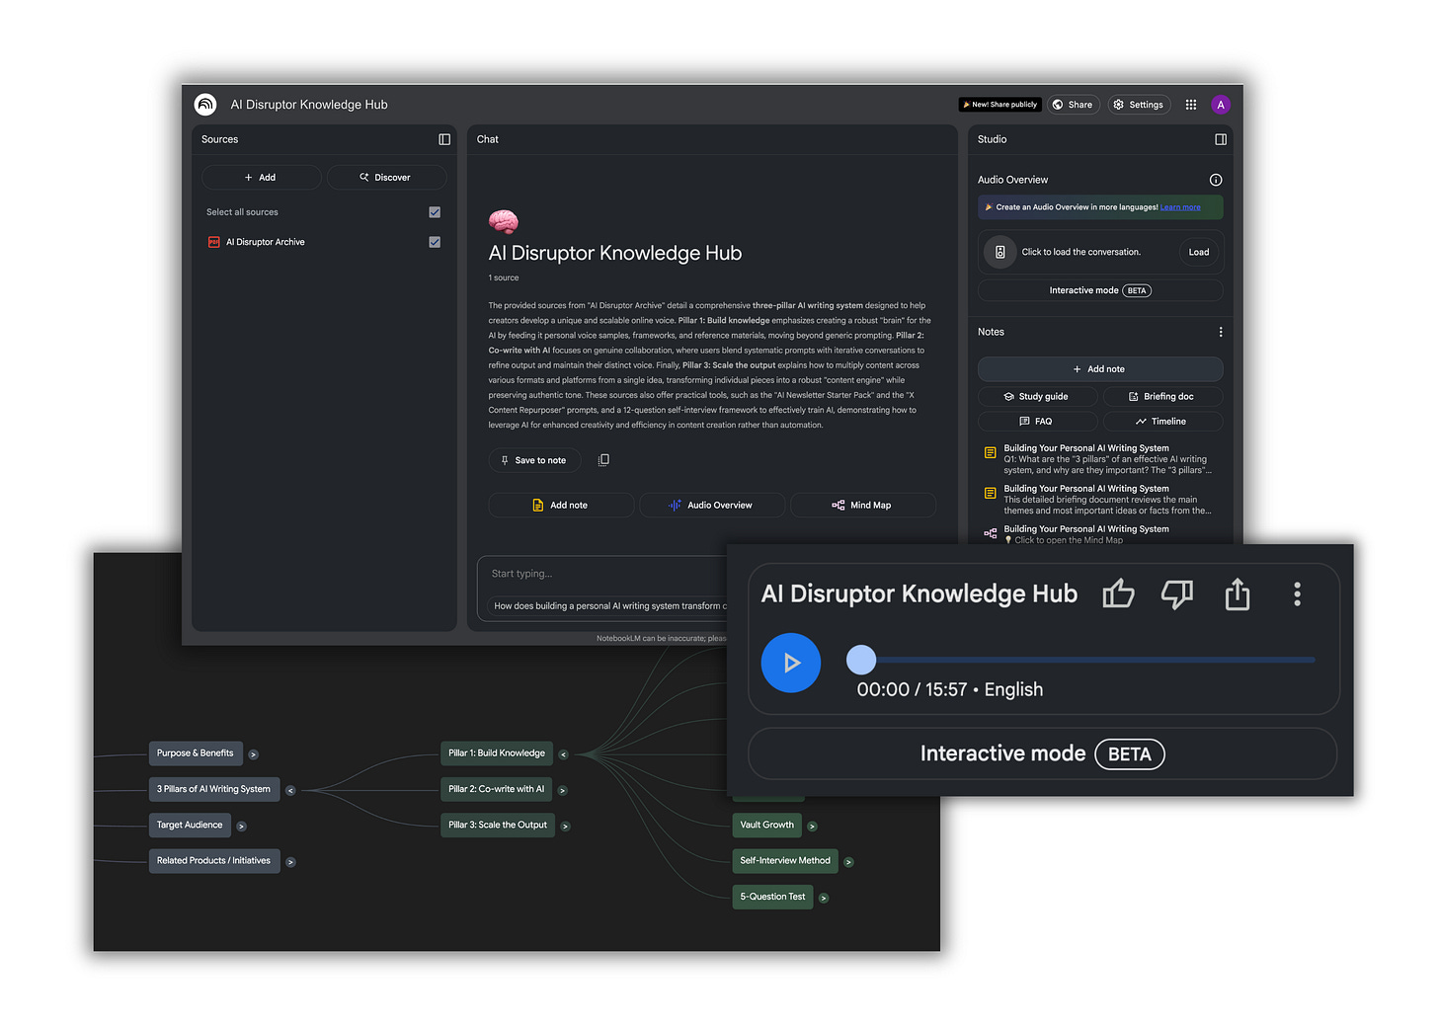Click the audio conversation icon beside Load

click(999, 252)
